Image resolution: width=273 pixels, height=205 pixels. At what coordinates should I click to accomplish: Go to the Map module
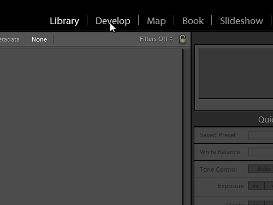coord(156,21)
